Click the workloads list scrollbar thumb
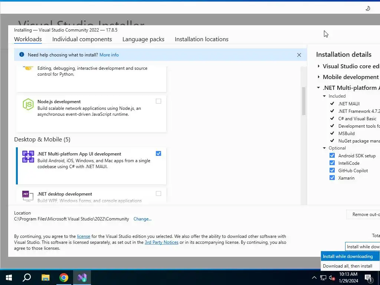The width and height of the screenshot is (380, 285). 304,101
